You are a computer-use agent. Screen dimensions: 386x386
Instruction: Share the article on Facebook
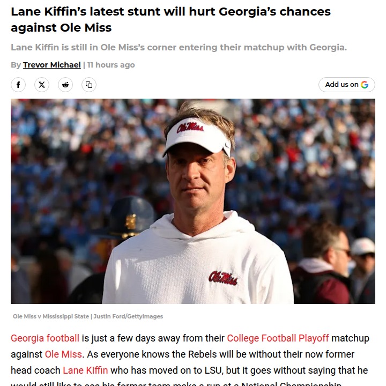click(18, 85)
